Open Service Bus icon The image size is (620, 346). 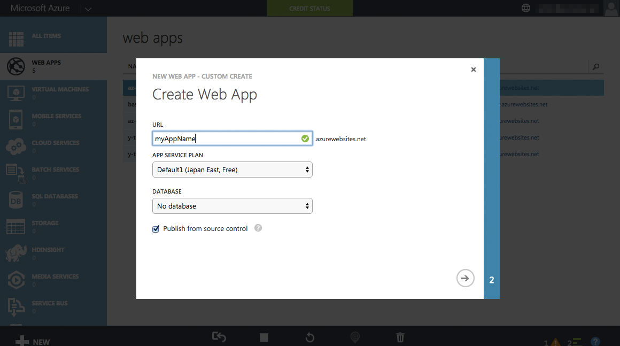tap(16, 307)
